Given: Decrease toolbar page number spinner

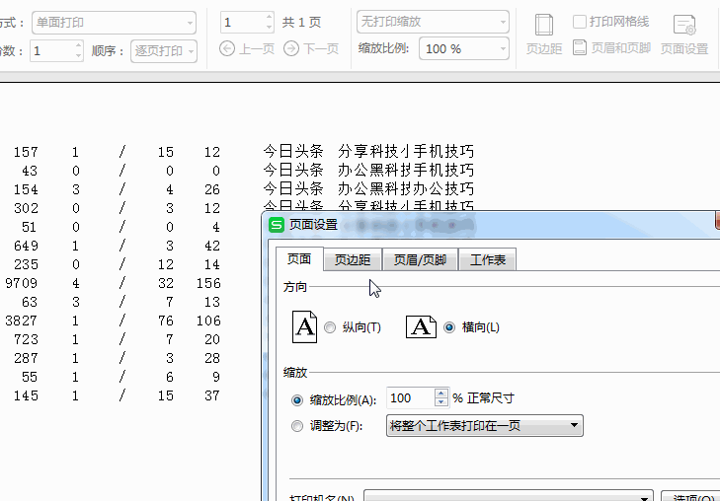Looking at the screenshot, I should pos(269,27).
